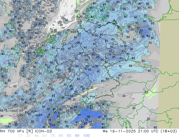Click the 'RH 700 hPa [%]' title text
179x138 pixels.
pos(17,131)
